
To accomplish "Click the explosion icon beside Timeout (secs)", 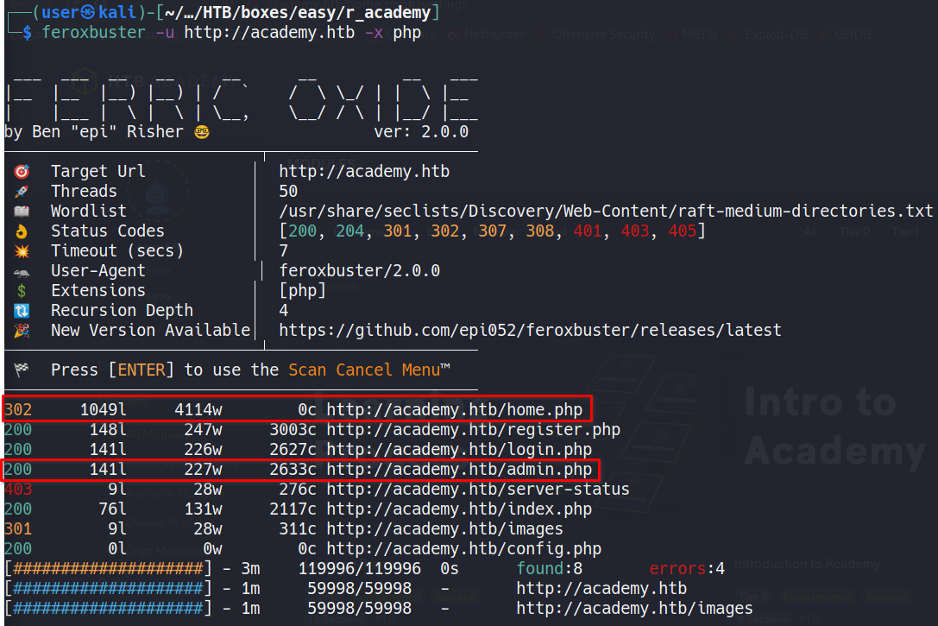I will pos(22,251).
